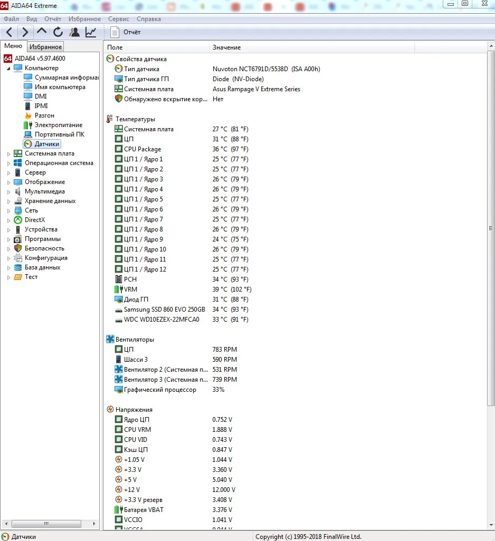Click the horizontal scrollbar in menu pane
Image resolution: width=495 pixels, height=541 pixels.
tap(46, 524)
